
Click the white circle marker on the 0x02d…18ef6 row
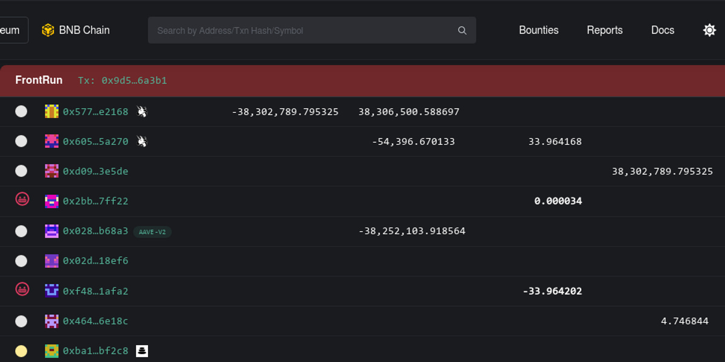click(x=21, y=261)
